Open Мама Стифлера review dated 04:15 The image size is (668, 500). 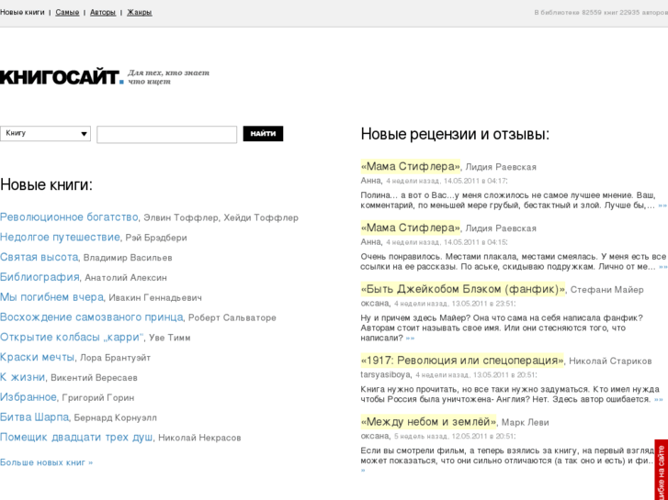tap(410, 228)
